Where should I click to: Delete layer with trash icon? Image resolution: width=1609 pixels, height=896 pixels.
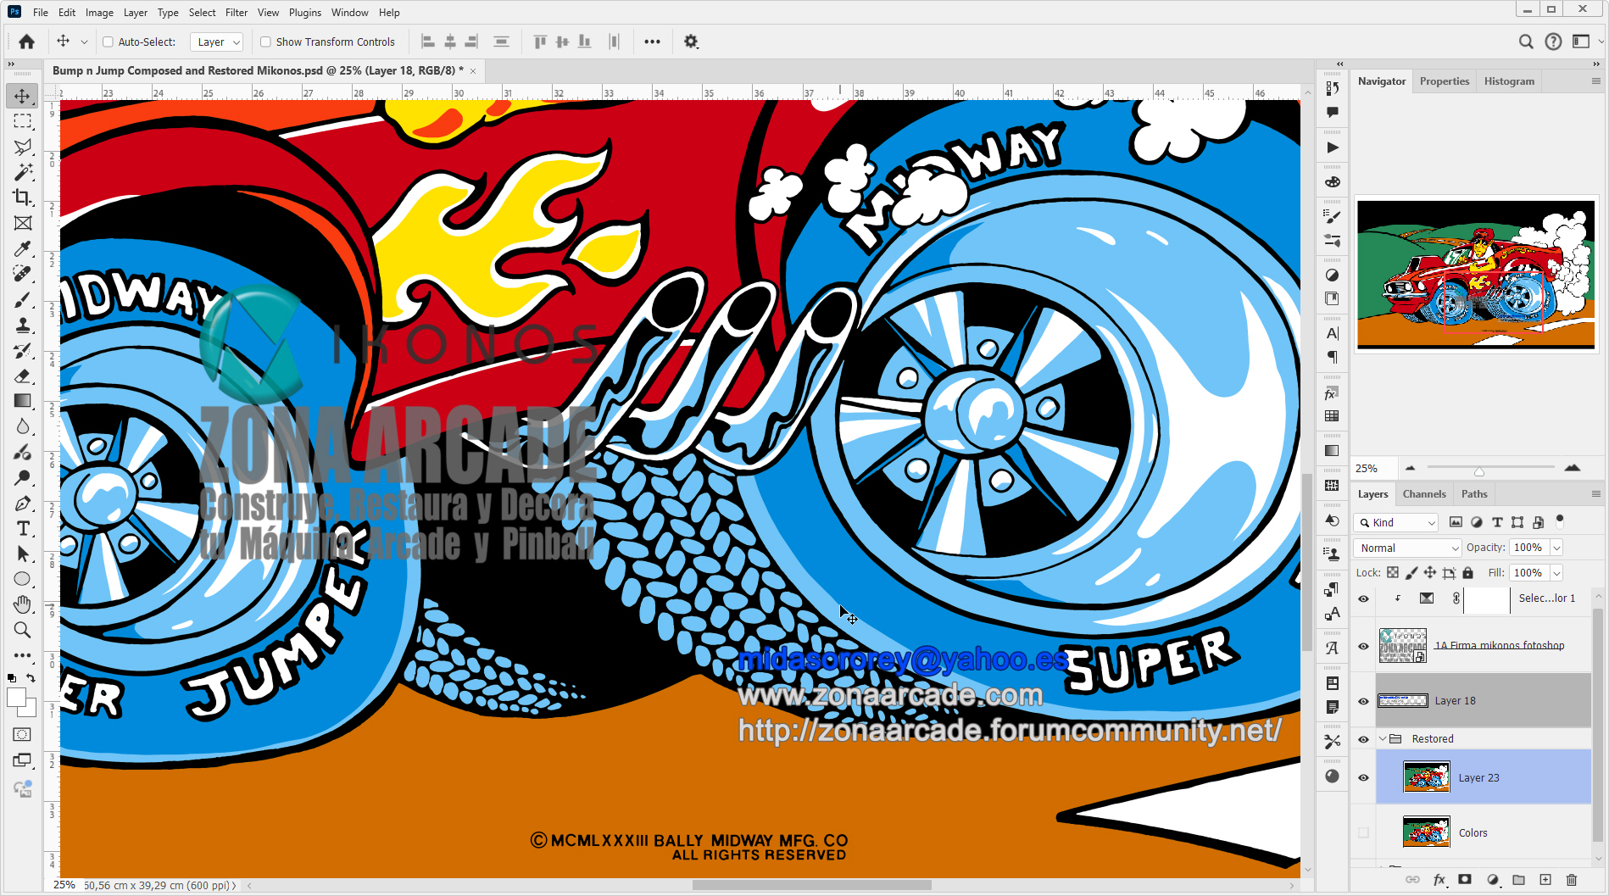[1571, 880]
